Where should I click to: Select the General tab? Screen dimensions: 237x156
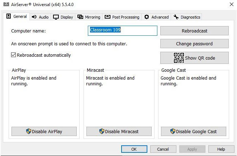(x=16, y=16)
